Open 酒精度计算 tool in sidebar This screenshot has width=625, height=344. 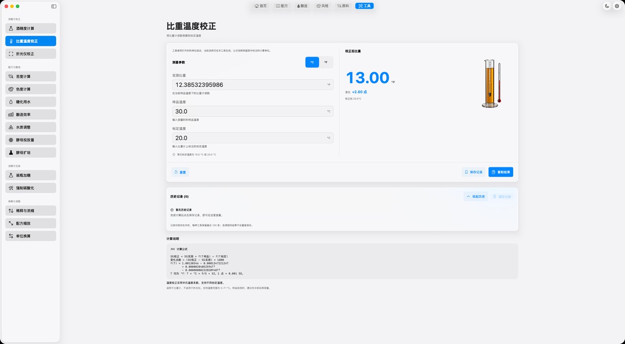point(31,28)
